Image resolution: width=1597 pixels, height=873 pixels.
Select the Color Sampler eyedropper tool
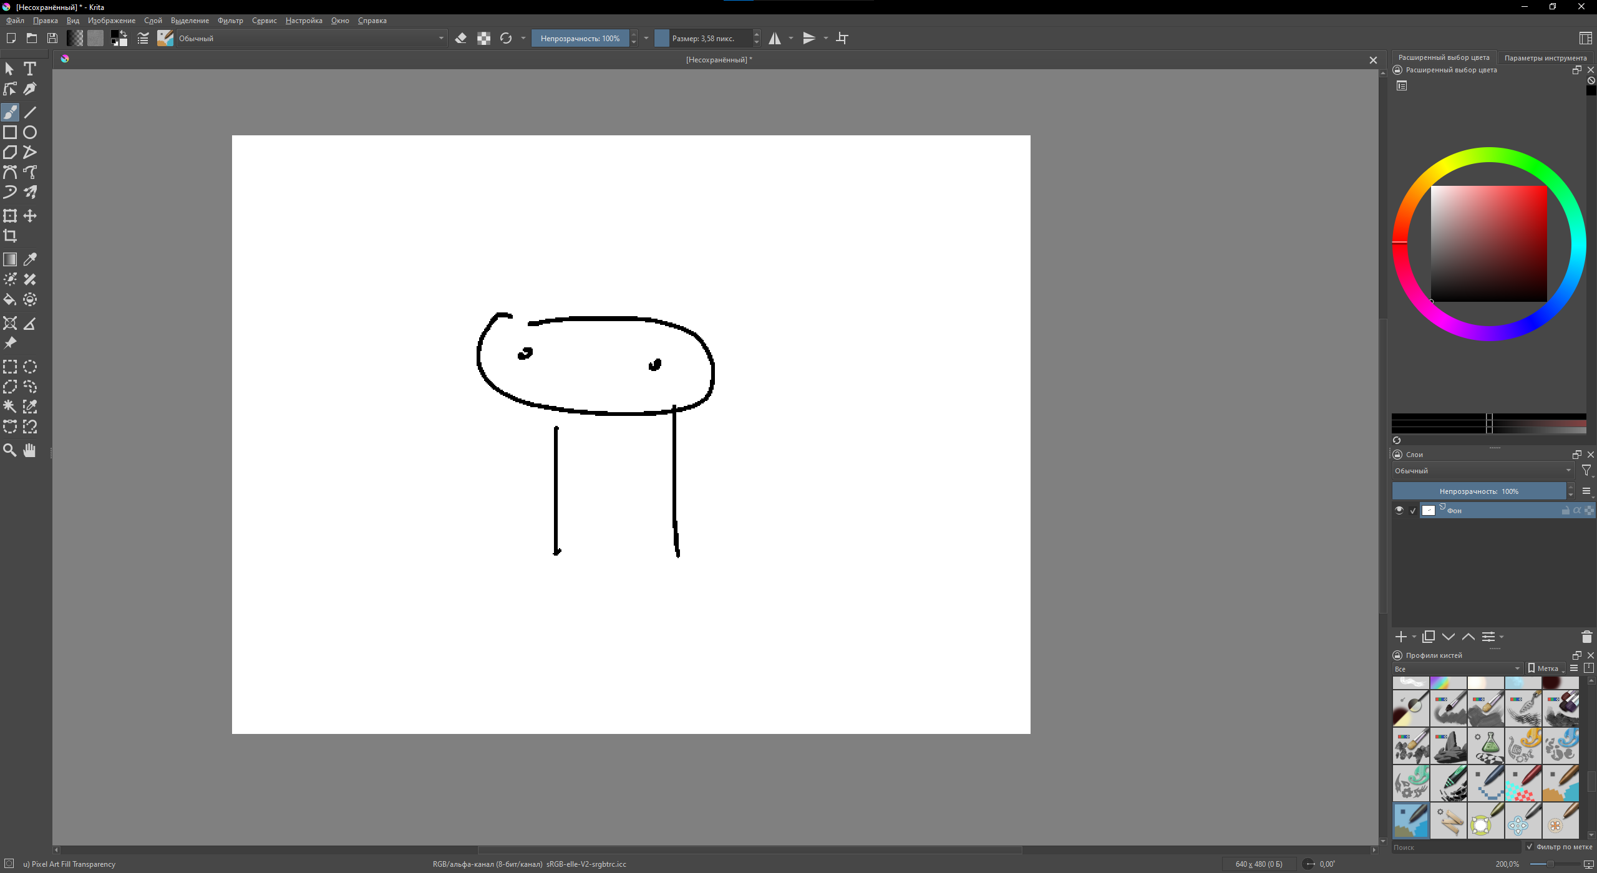(x=30, y=259)
